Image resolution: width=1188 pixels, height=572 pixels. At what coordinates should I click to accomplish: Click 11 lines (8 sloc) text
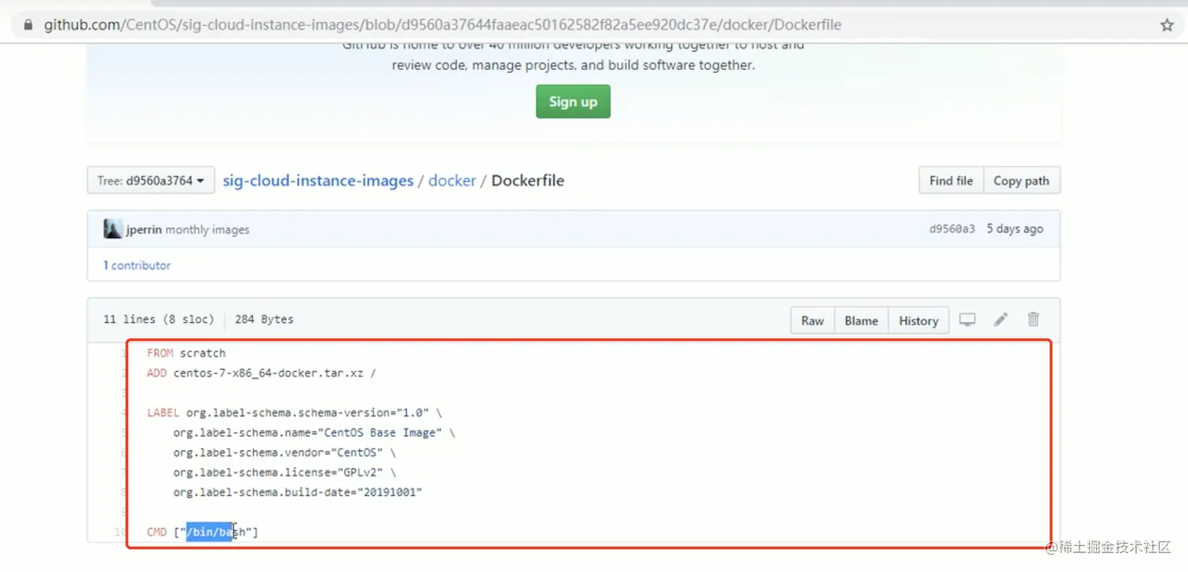159,319
